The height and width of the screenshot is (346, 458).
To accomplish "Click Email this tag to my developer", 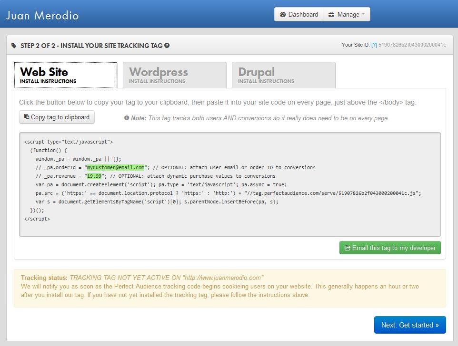I will tap(390, 248).
